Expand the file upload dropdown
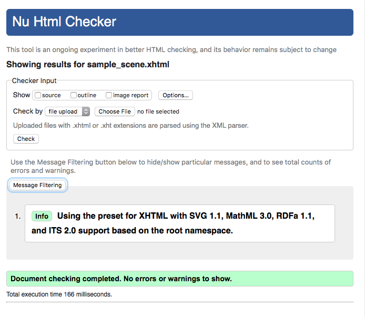Screen dimensions: 365x317 click(67, 111)
